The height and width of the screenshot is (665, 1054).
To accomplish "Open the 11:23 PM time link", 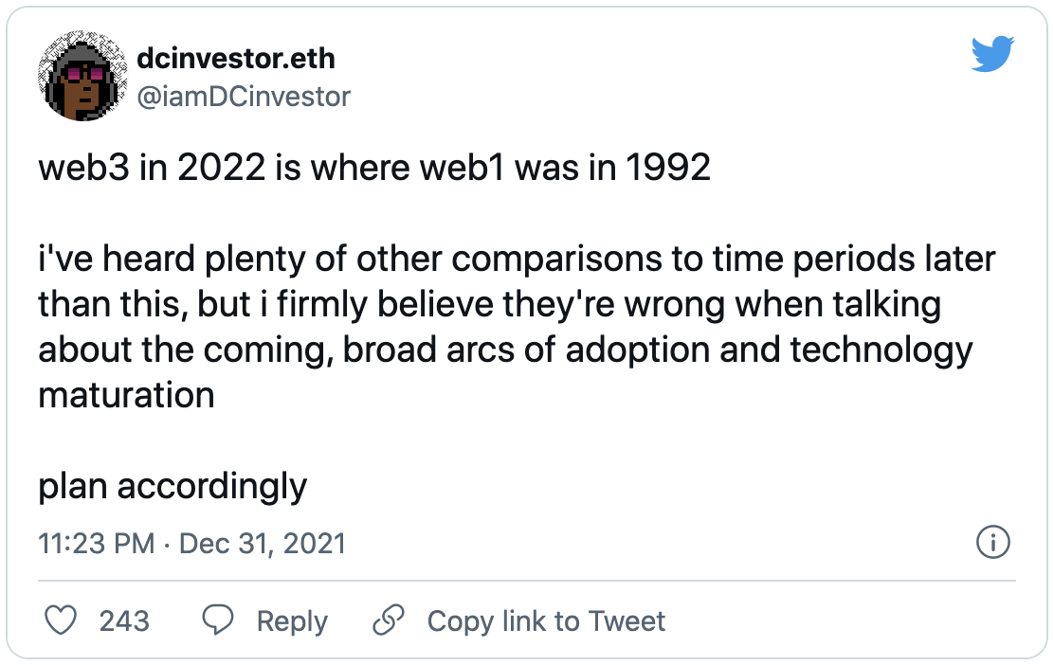I will coord(96,544).
